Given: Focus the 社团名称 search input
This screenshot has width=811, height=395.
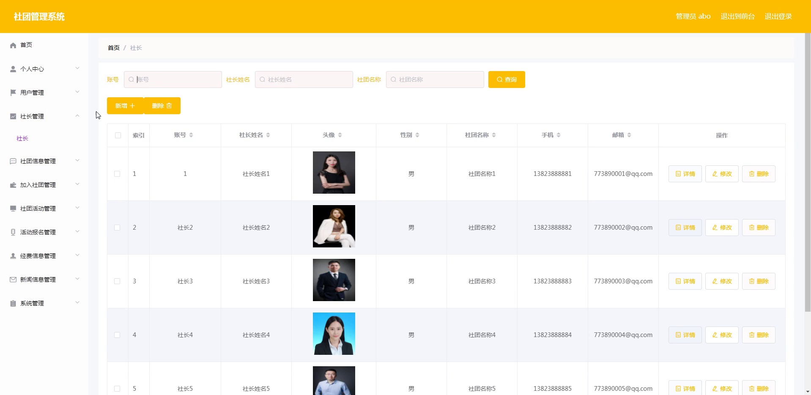Looking at the screenshot, I should [x=435, y=80].
